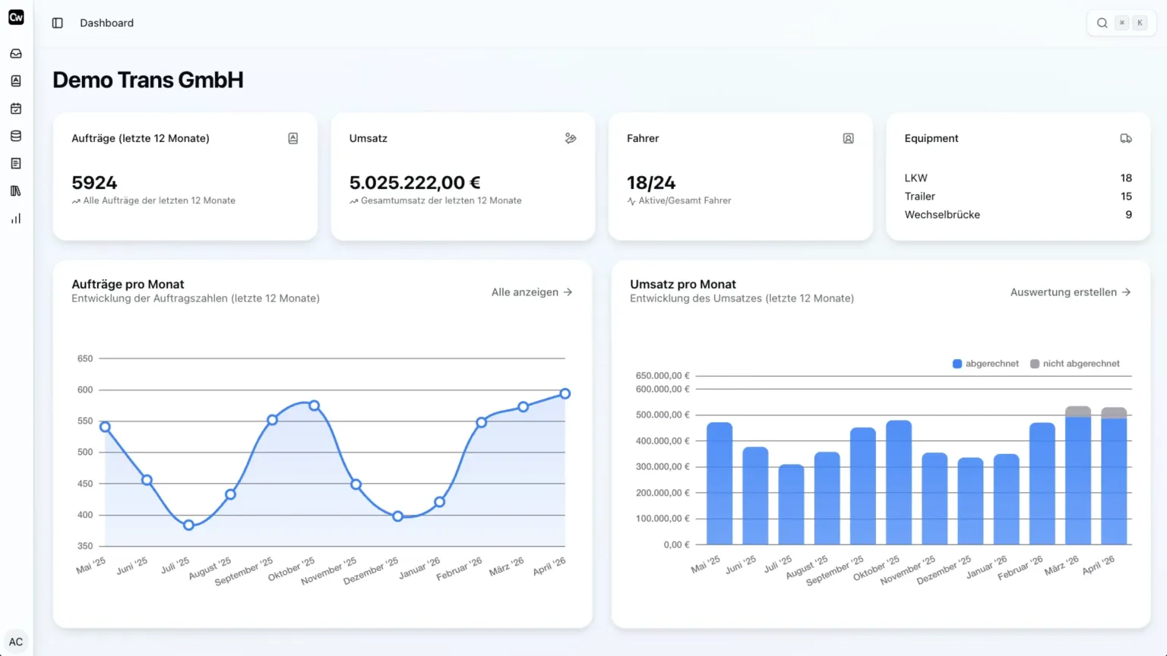Click the Auswertung erstellen button
The image size is (1167, 656).
pyautogui.click(x=1062, y=292)
